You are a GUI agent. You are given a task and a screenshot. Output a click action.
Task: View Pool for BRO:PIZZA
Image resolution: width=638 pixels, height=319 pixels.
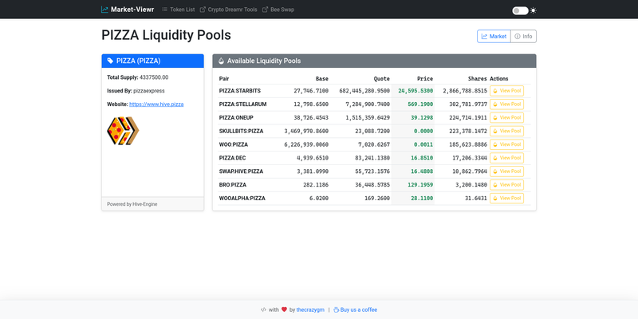click(506, 185)
